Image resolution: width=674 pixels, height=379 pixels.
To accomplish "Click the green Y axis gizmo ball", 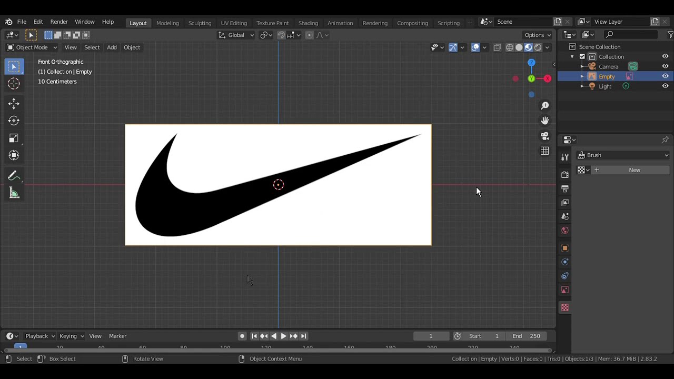I will (531, 78).
